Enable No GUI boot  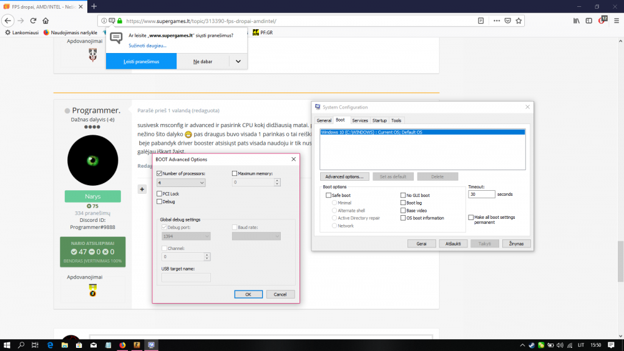point(402,195)
